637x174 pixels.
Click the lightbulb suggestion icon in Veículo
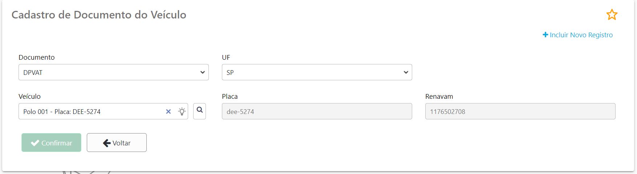coord(182,111)
